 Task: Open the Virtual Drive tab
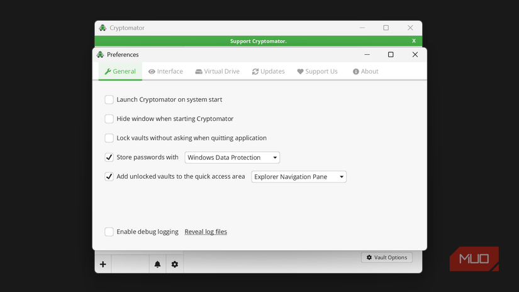coord(218,71)
